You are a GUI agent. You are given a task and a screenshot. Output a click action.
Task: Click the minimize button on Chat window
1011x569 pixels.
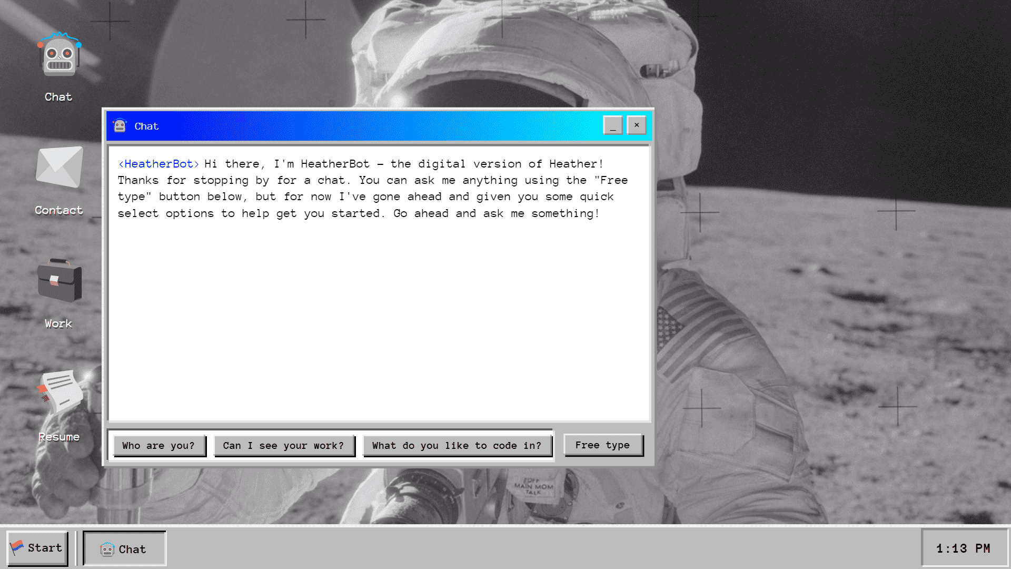(x=612, y=125)
